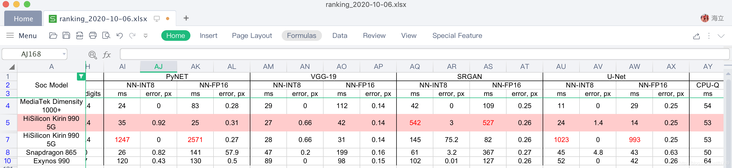Viewport: 732px width, 168px height.
Task: Open the hamburger Menu button
Action: point(21,36)
